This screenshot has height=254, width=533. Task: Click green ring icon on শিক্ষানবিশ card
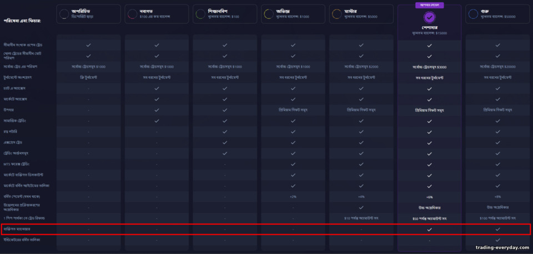coord(200,14)
